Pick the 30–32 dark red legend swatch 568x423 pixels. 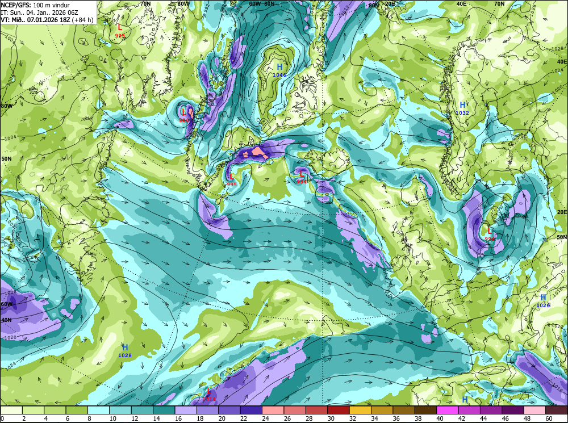pyautogui.click(x=339, y=410)
